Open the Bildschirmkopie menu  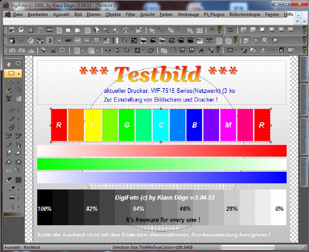245,14
